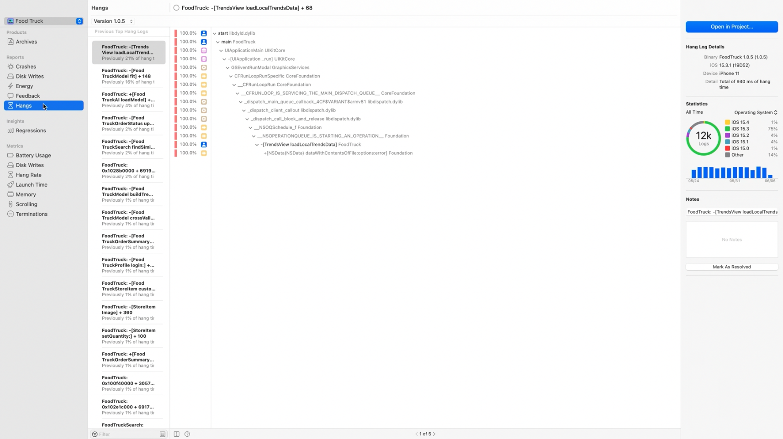Select FoodTruckModel fit + 148 hang log
Image resolution: width=783 pixels, height=439 pixels.
[129, 76]
